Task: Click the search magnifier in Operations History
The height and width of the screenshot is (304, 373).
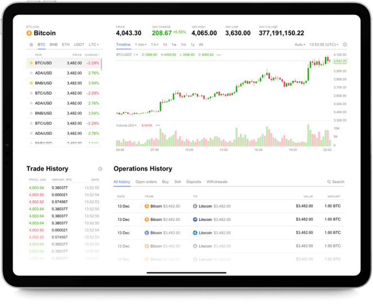Action: click(x=329, y=182)
